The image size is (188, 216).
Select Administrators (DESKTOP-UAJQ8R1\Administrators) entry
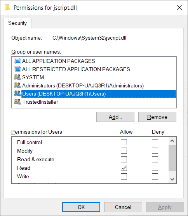coord(83,85)
